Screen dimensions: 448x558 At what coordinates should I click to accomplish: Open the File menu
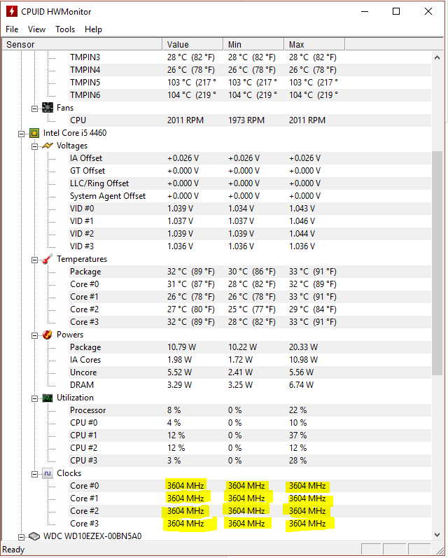12,29
